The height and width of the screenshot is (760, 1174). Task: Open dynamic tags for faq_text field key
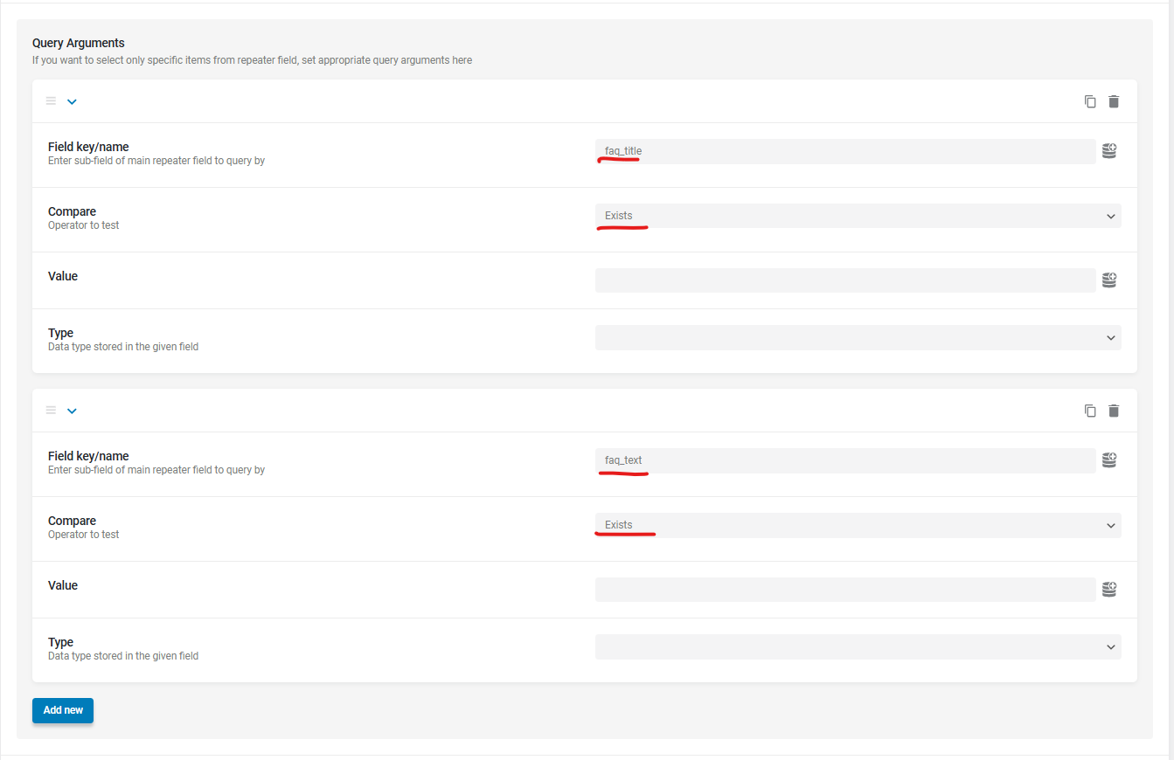[x=1109, y=460]
